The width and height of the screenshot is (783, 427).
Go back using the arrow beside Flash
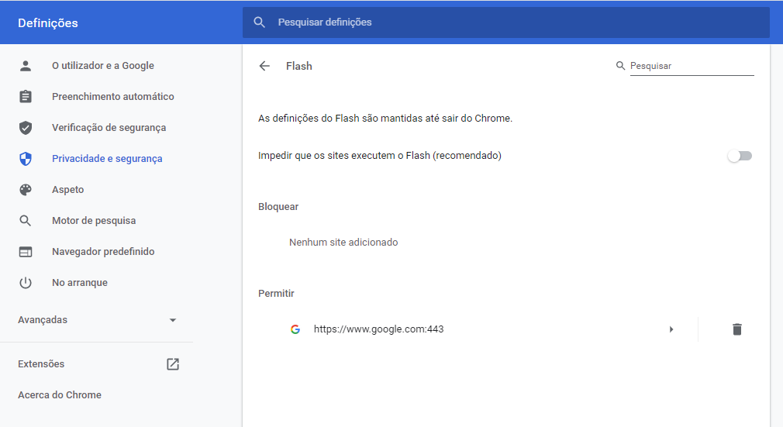(264, 66)
